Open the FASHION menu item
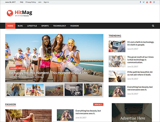Screen dimensions: 160x122 (75, 26)
